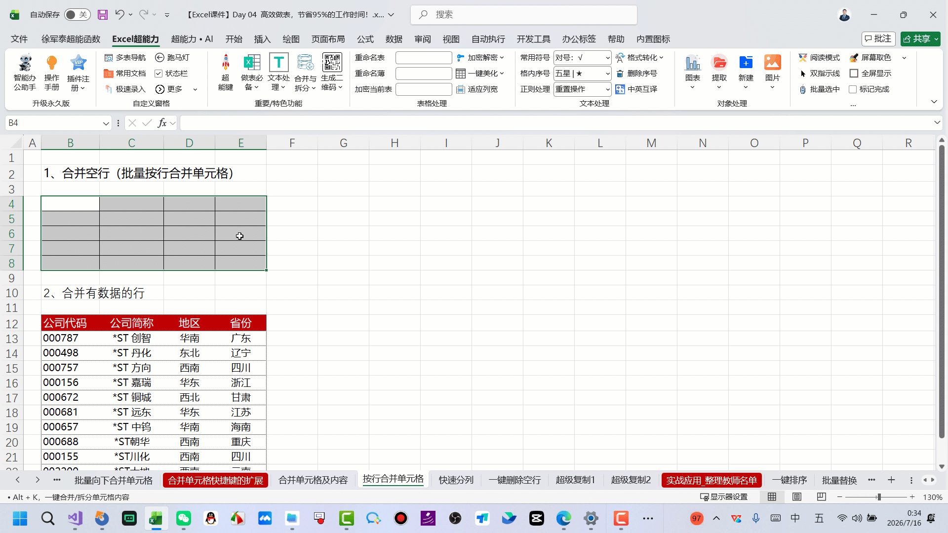
Task: Open 做表必备 Excel icon
Action: click(252, 63)
